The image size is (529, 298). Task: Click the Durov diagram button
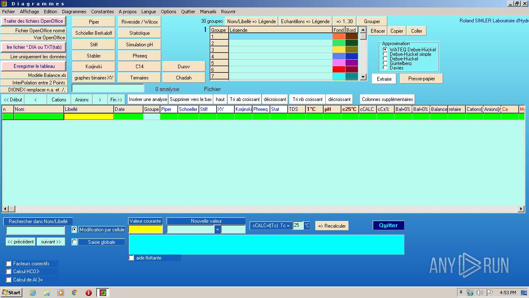pyautogui.click(x=184, y=66)
